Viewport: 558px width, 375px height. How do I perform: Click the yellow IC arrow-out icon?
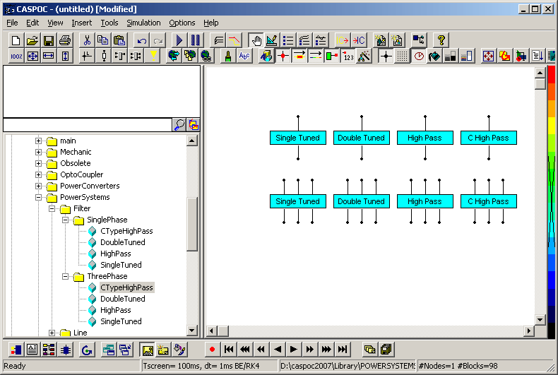(343, 40)
